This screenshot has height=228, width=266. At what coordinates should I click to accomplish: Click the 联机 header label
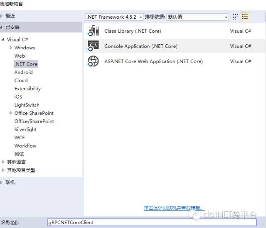pyautogui.click(x=10, y=182)
